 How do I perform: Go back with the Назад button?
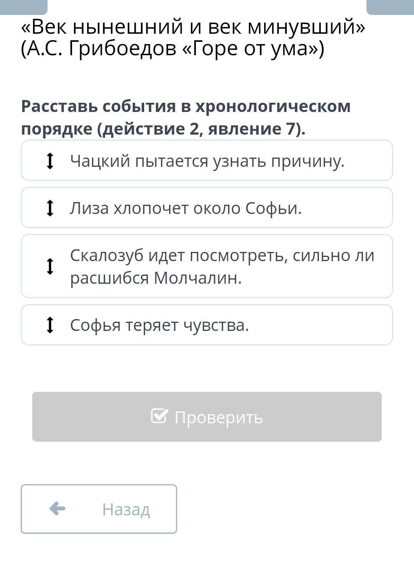point(99,509)
